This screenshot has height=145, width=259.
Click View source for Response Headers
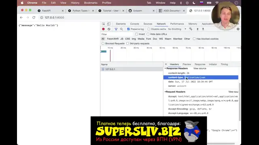[200, 68]
